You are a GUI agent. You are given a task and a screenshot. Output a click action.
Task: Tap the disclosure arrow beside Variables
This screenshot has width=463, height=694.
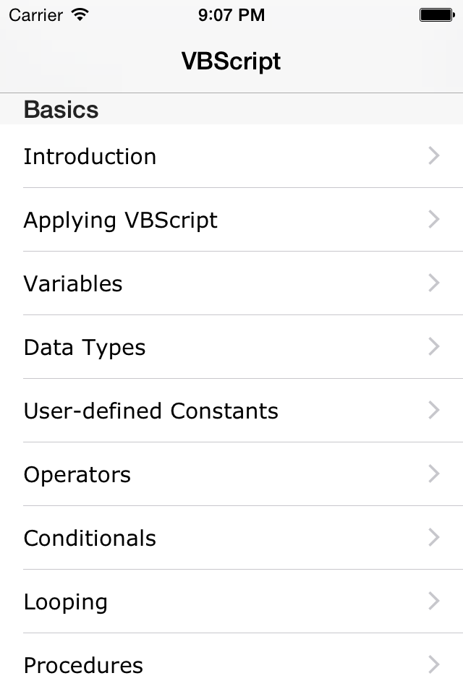[x=433, y=283]
